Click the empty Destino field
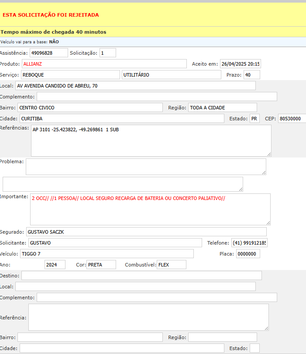 pos(141,276)
